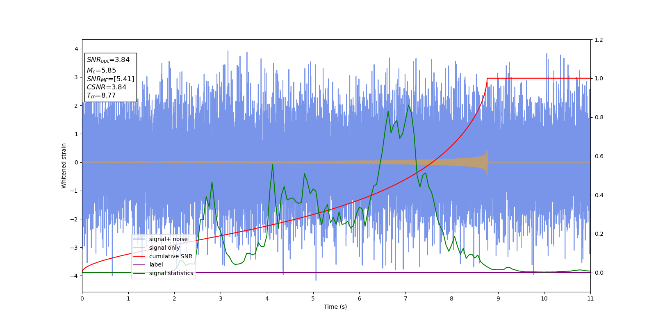The image size is (656, 328).
Task: Click the 'signal only' legend entry
Action: [x=157, y=248]
